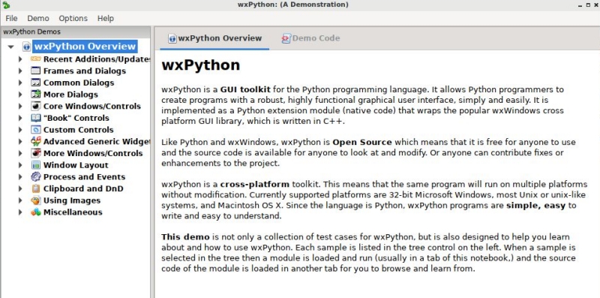Expand the More Windows/Controls node
This screenshot has height=298, width=600.
coord(20,153)
